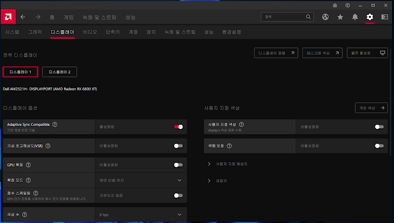Click the Dell AW2521H monitor name text
The height and width of the screenshot is (223, 394).
click(x=50, y=89)
